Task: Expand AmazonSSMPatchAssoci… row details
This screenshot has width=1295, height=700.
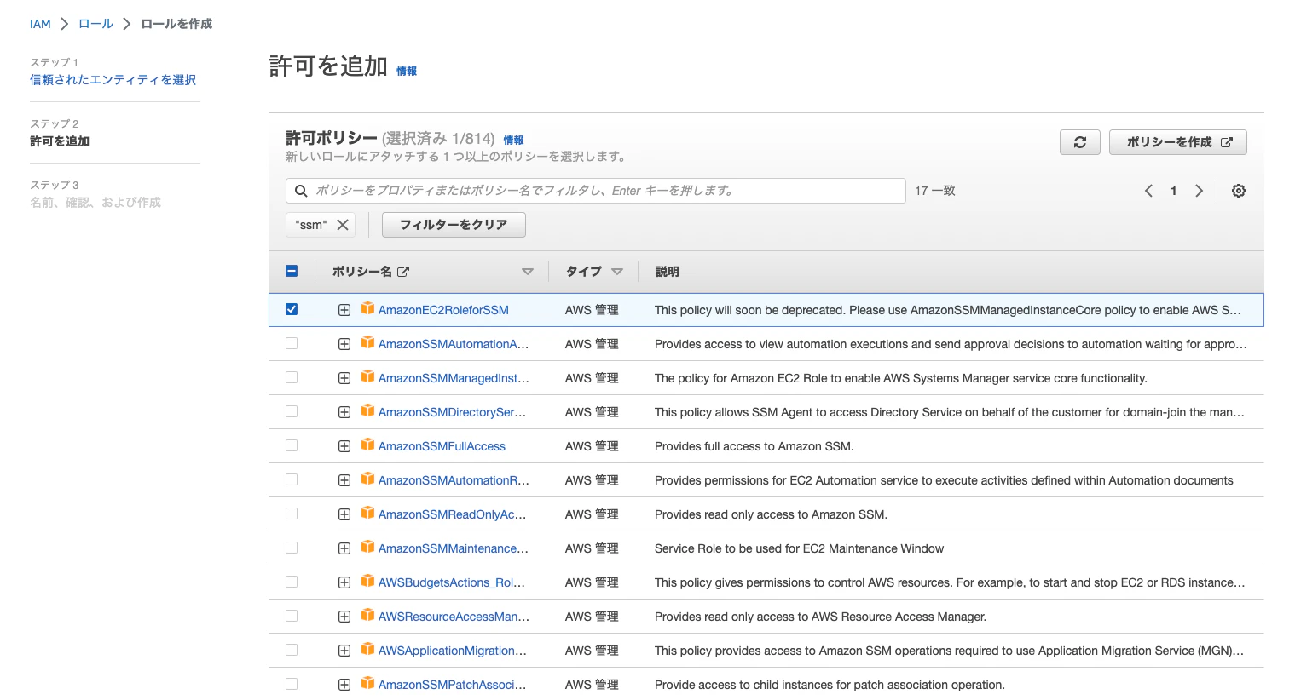Action: coord(344,685)
